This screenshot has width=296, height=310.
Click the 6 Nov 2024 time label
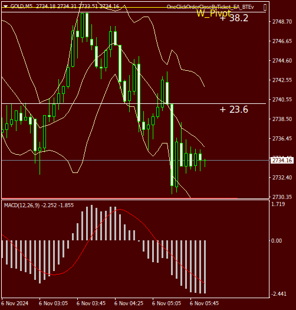15,304
